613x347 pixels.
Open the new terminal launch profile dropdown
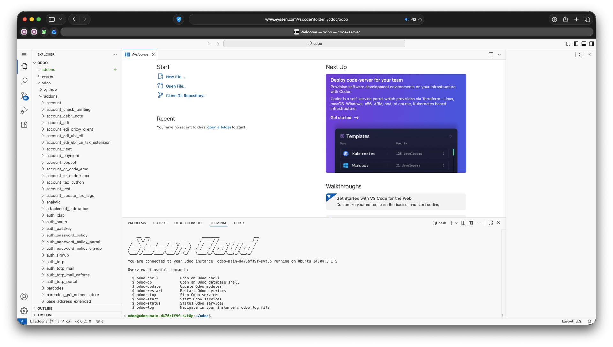457,223
